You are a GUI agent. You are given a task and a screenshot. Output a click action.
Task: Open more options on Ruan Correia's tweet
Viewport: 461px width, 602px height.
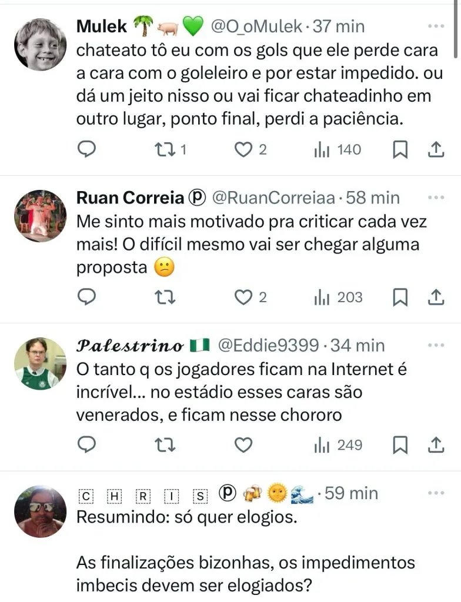tap(436, 198)
